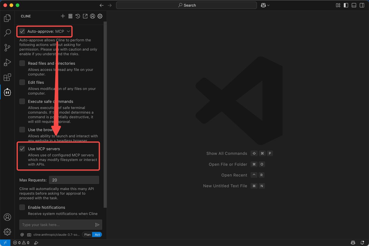Toggle Secondary Side Bar layout icon
The height and width of the screenshot is (246, 369).
[362, 5]
